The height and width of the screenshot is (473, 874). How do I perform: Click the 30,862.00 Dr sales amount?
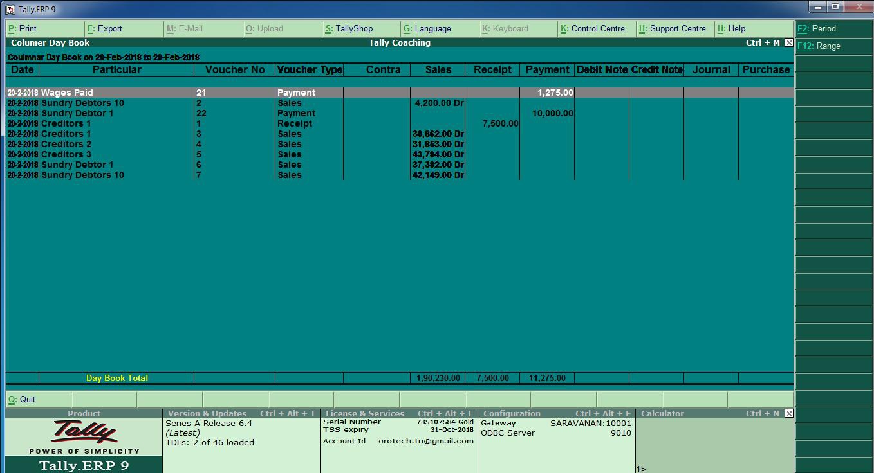pos(438,134)
